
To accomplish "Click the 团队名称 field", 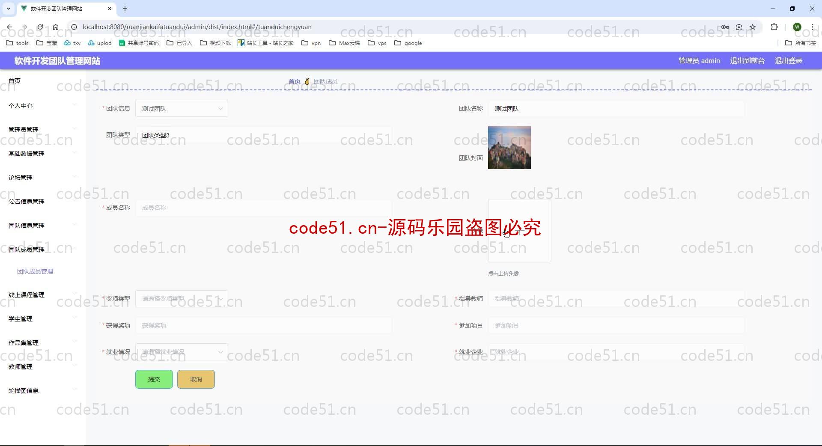I will [616, 109].
